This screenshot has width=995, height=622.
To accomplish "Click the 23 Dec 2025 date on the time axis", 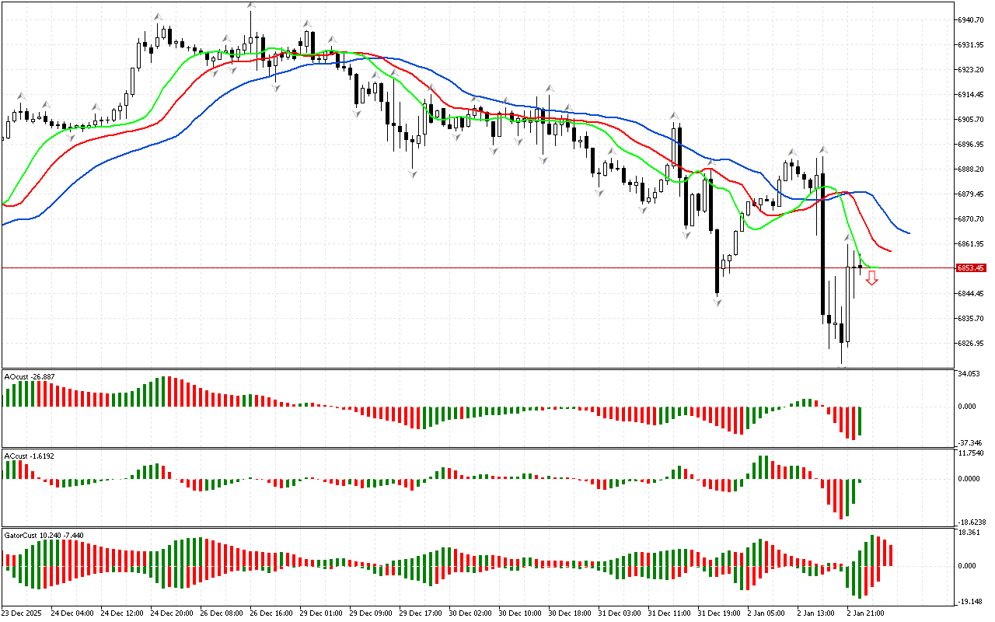I will click(22, 613).
